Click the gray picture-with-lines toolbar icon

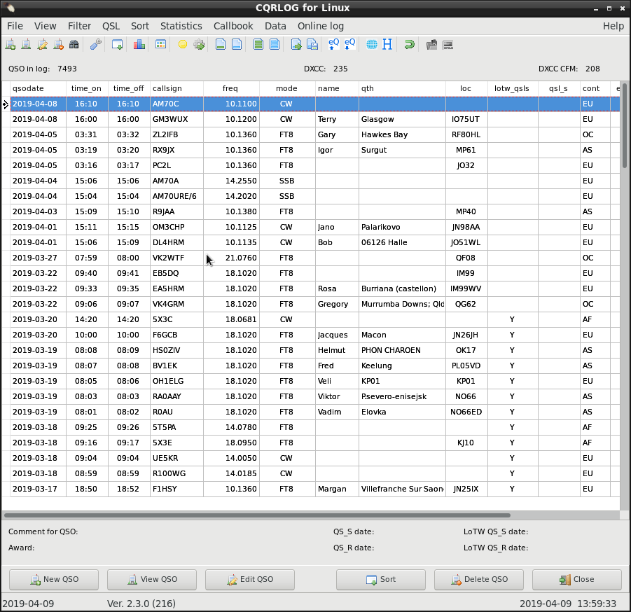[448, 44]
